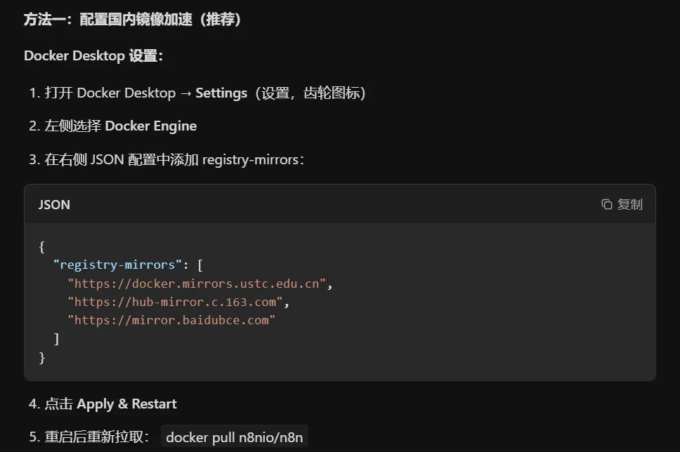Click the closing curly brace in the code
Screen dimensions: 680x452
[42, 357]
